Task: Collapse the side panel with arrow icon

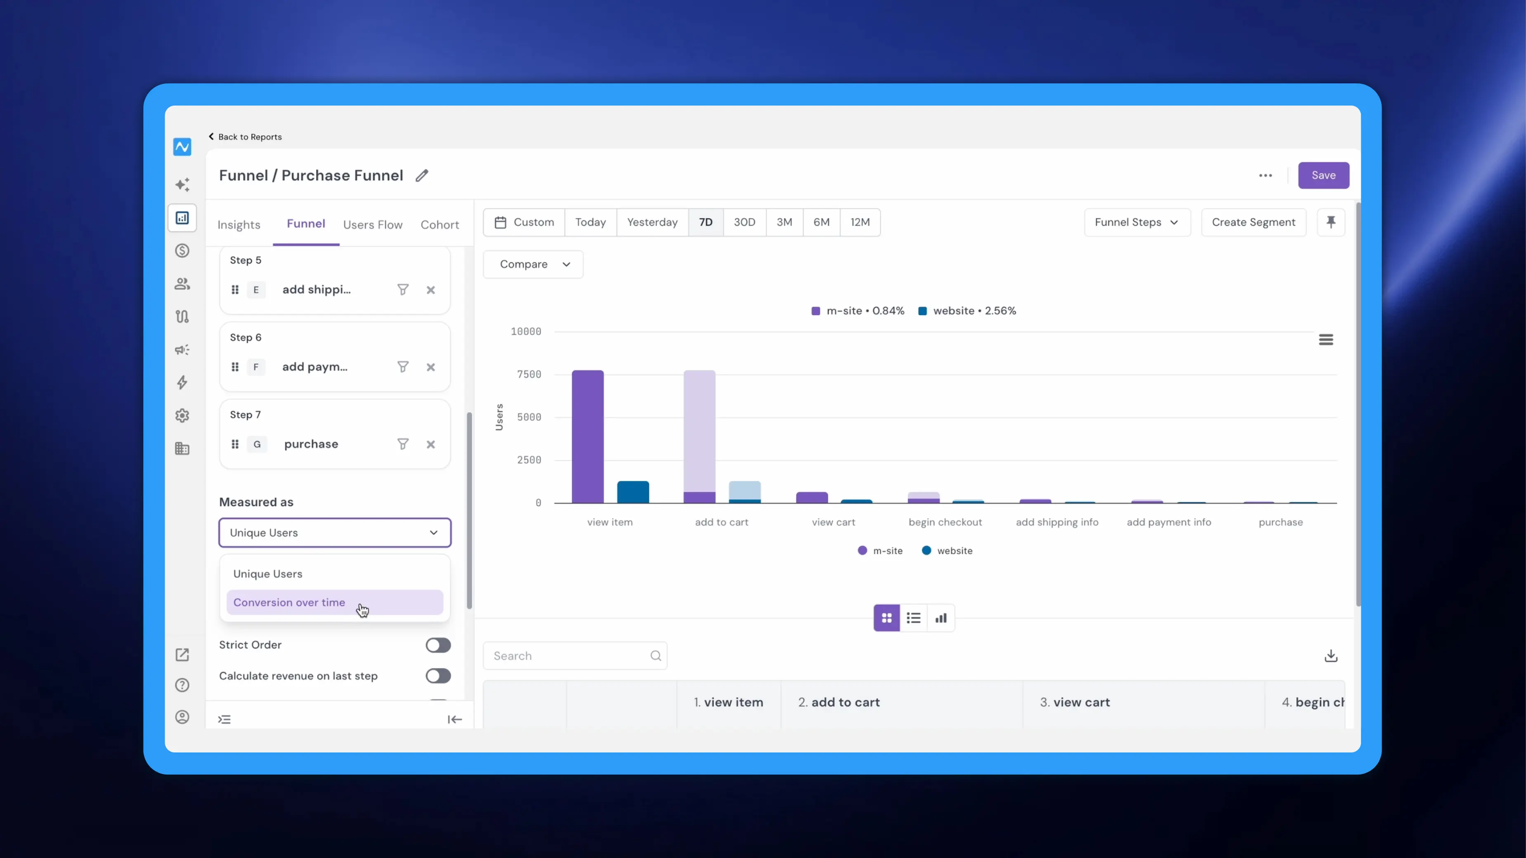Action: 454,719
